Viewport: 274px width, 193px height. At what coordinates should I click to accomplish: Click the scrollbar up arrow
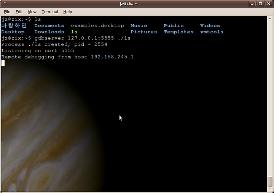click(270, 19)
